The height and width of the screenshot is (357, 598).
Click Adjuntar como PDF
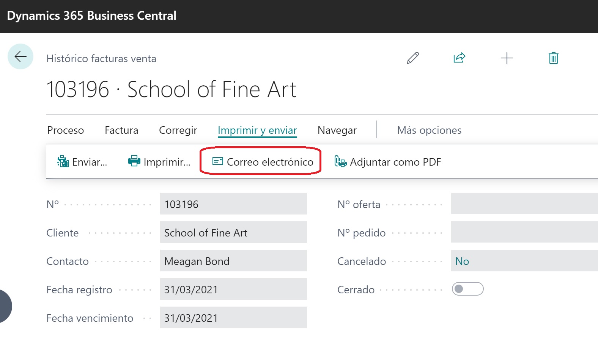tap(387, 162)
